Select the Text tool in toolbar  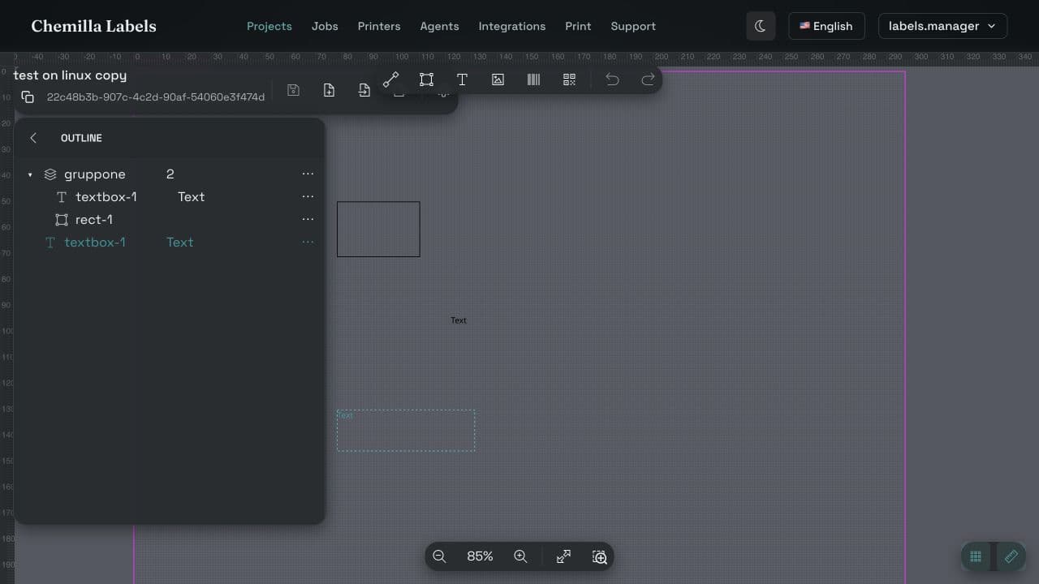click(x=462, y=79)
